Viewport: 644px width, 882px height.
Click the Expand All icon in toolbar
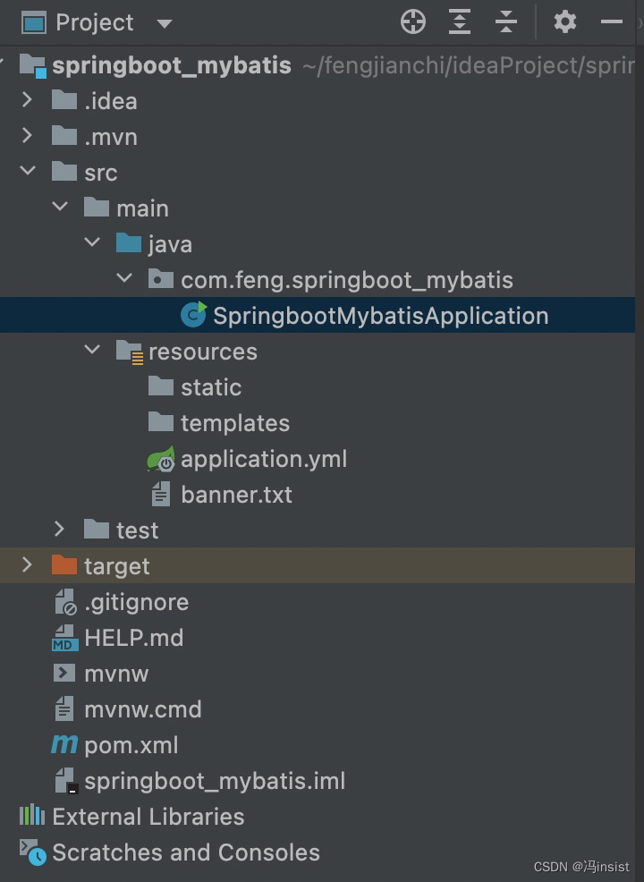click(459, 21)
